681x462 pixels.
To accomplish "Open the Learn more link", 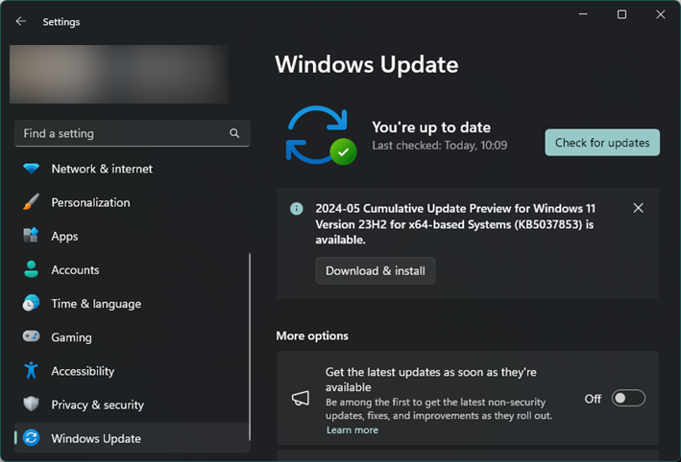I will [x=353, y=430].
